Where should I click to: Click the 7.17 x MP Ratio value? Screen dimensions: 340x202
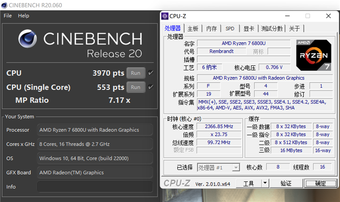pos(119,100)
